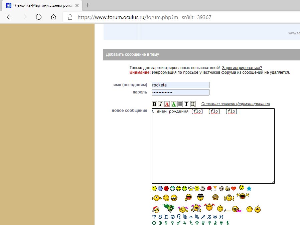Screen dimensions: 300x225
Task: Apply bold formatting with the B button
Action: point(154,104)
